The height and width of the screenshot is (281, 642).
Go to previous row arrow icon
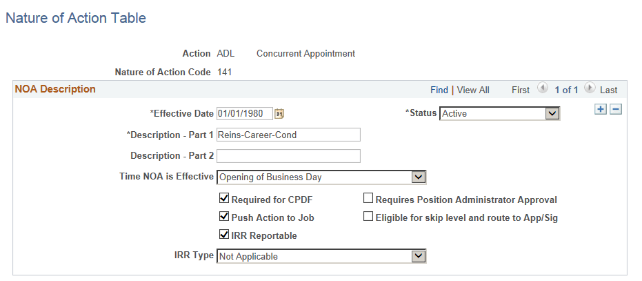coord(542,88)
